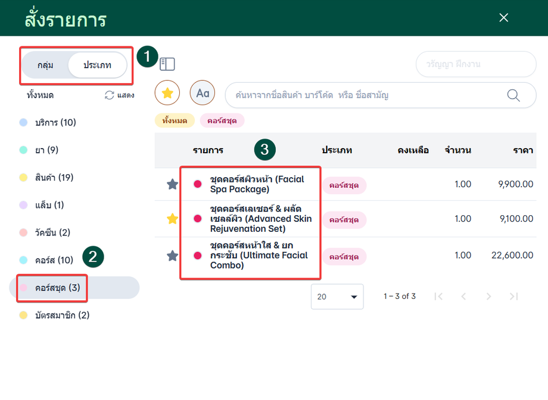This screenshot has height=400, width=548.
Task: Click the จำนวน column header
Action: tap(458, 150)
